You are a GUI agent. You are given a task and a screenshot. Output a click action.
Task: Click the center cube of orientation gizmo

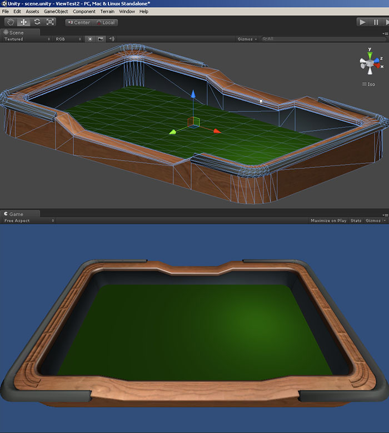coord(370,63)
